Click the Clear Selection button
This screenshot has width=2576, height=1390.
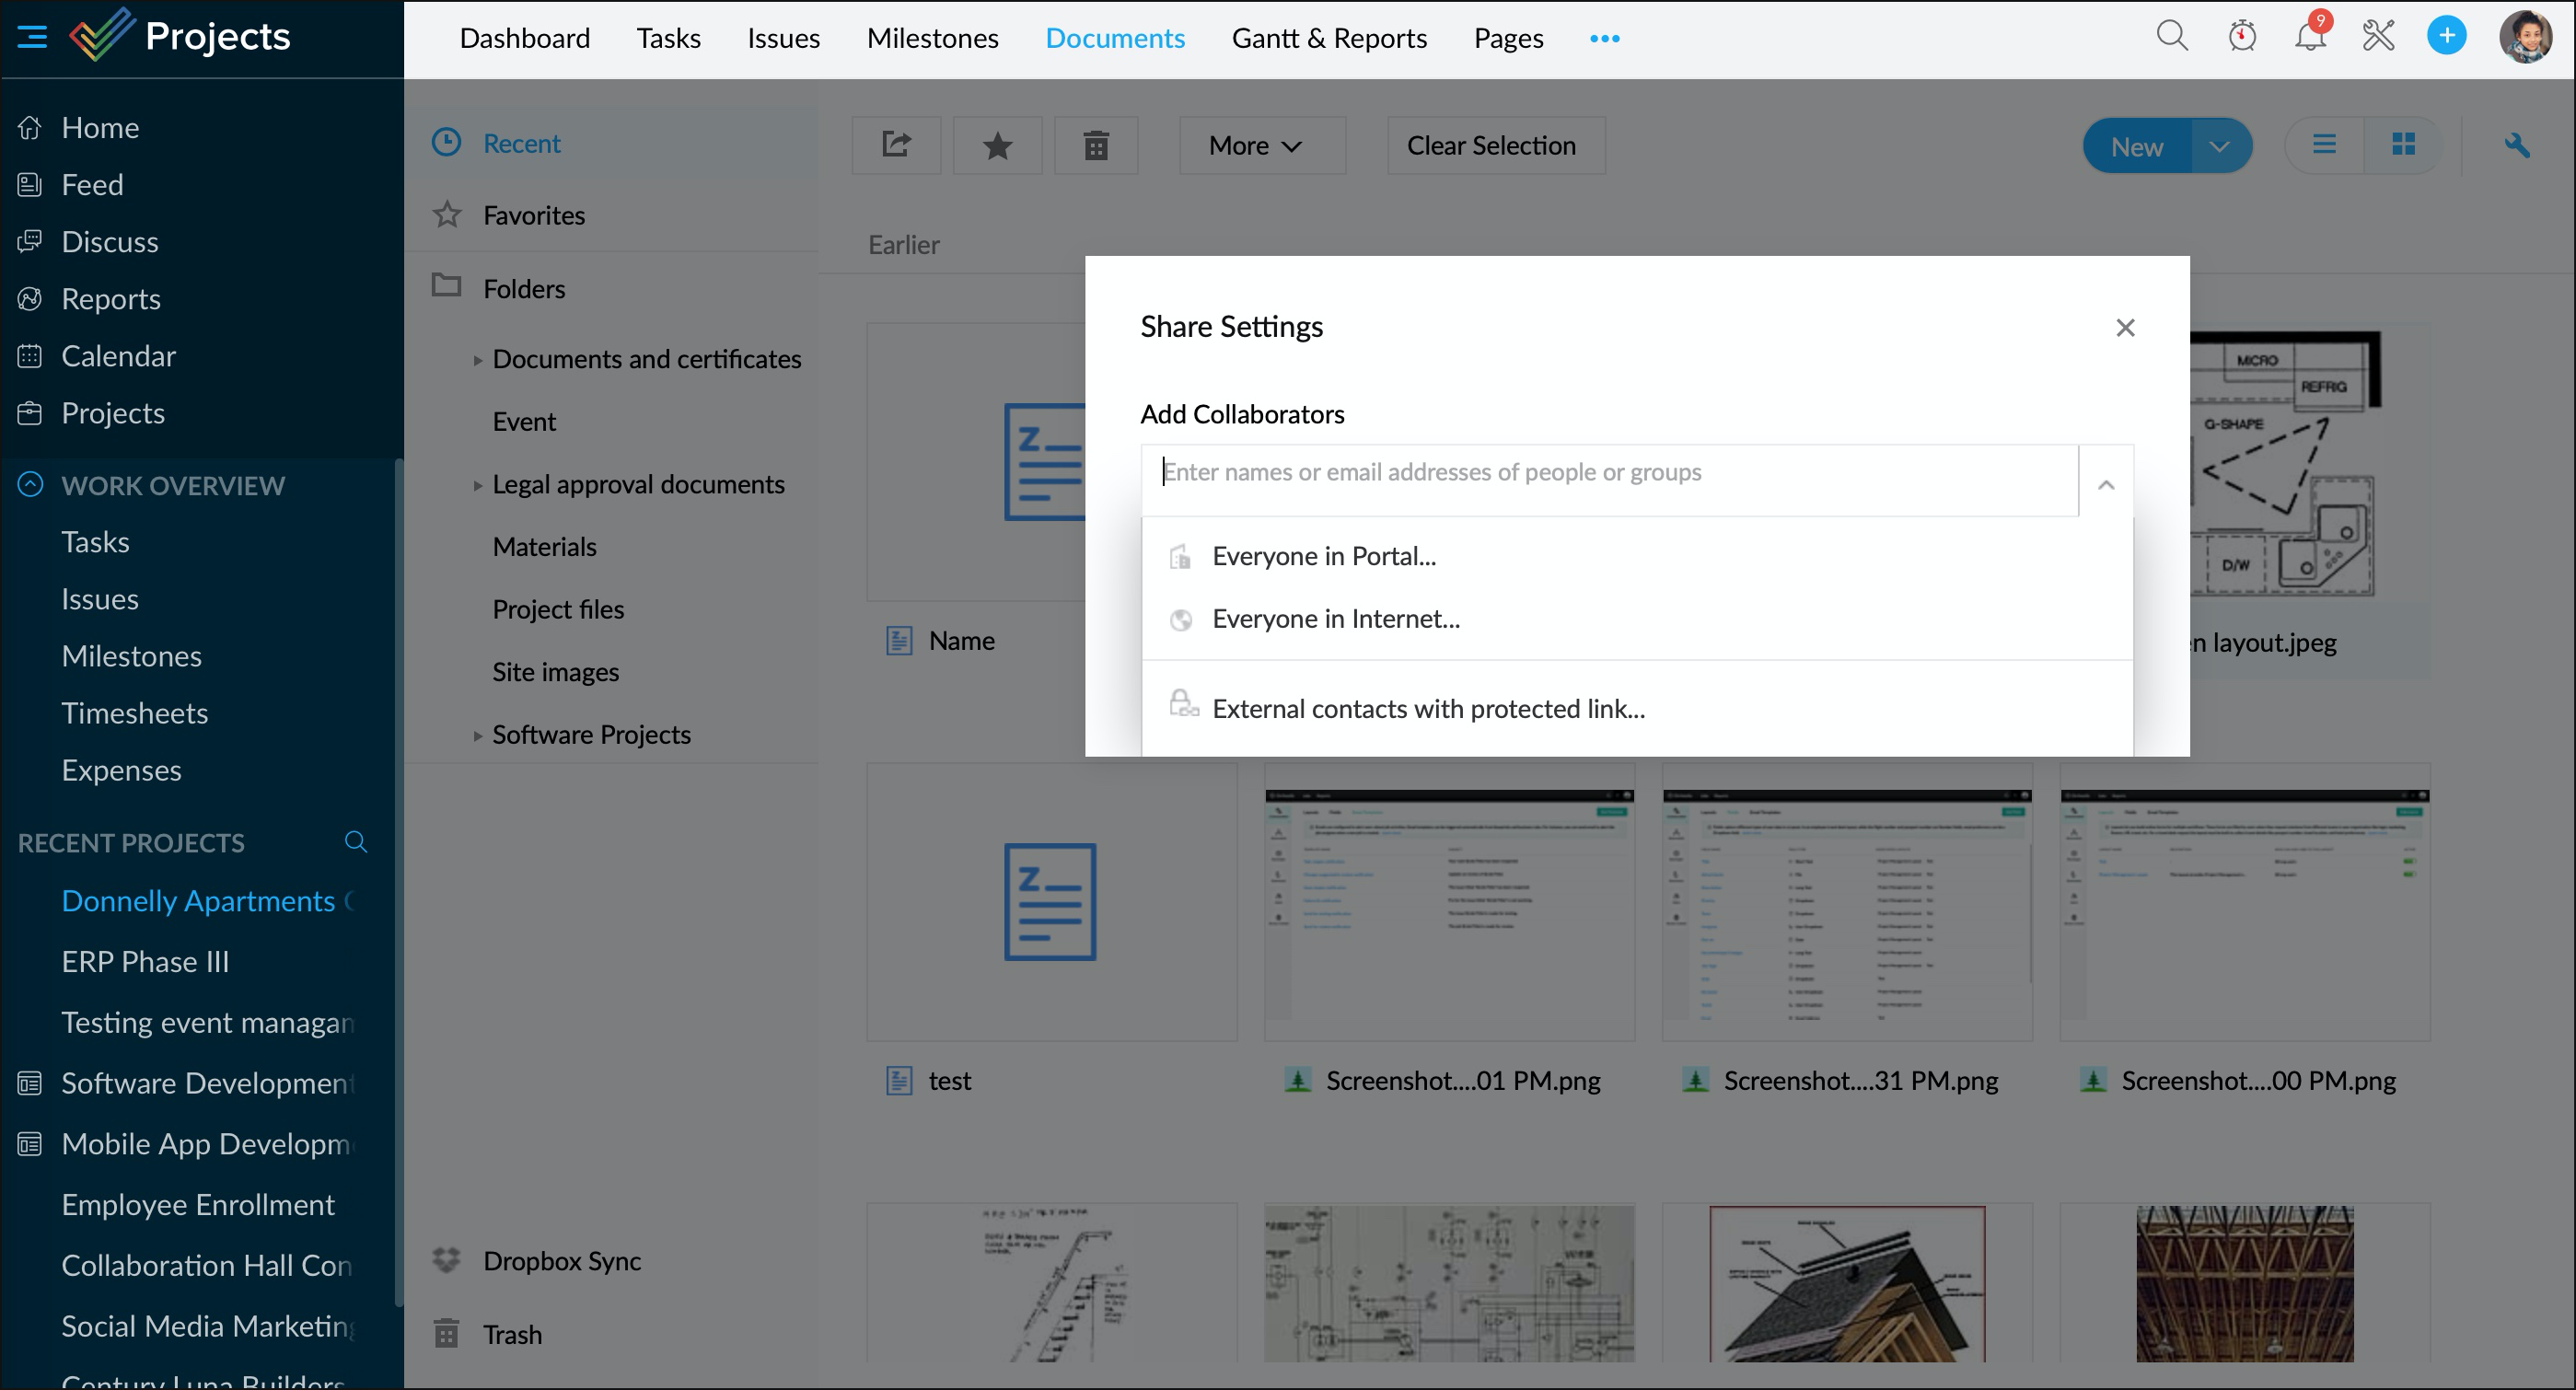coord(1495,146)
